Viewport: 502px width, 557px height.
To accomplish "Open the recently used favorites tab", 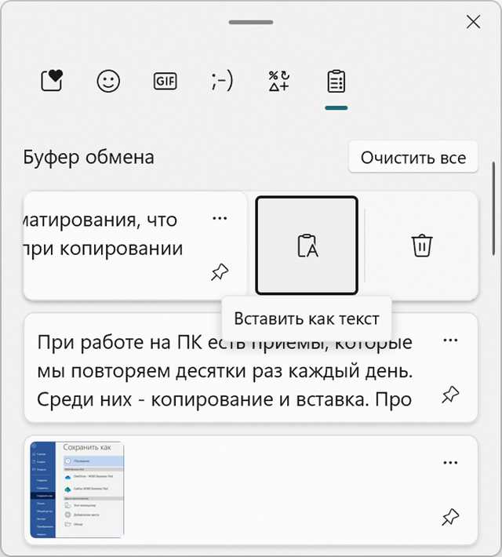I will pos(52,81).
